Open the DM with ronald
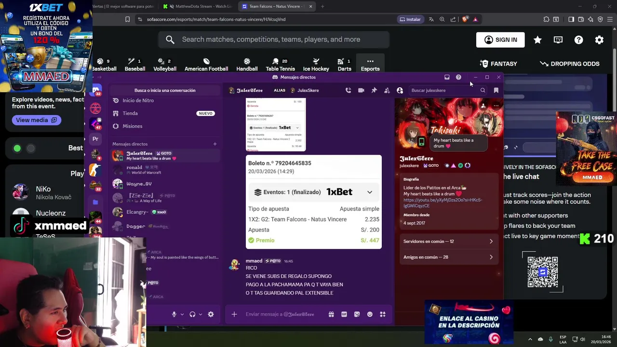 [x=165, y=170]
